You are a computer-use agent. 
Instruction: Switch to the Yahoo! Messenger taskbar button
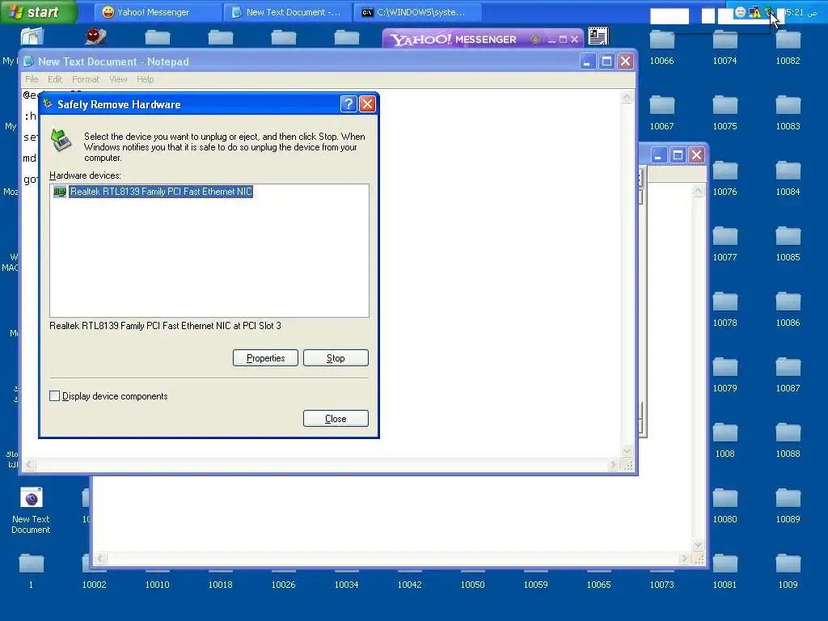[158, 12]
